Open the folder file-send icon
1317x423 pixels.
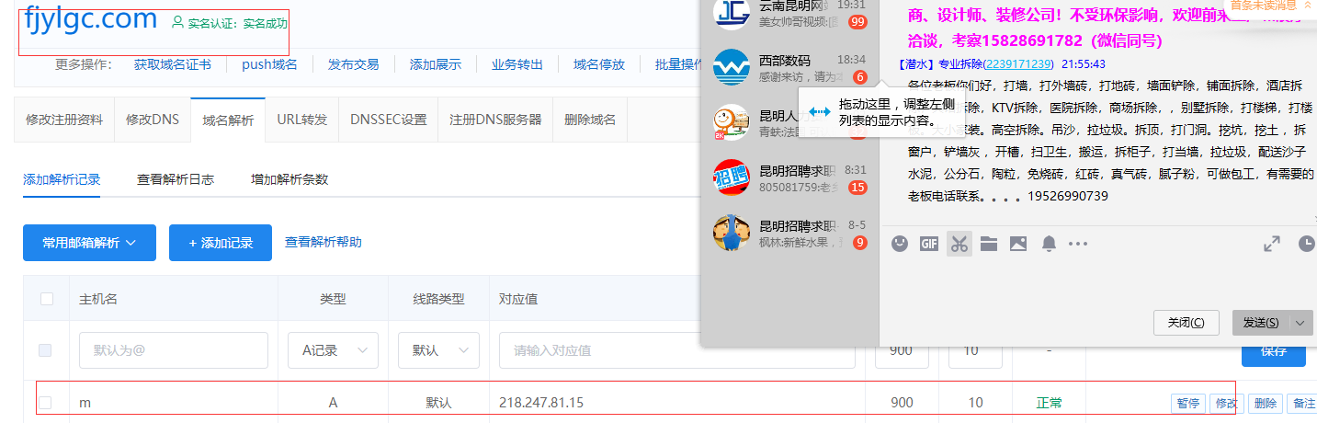pos(989,244)
